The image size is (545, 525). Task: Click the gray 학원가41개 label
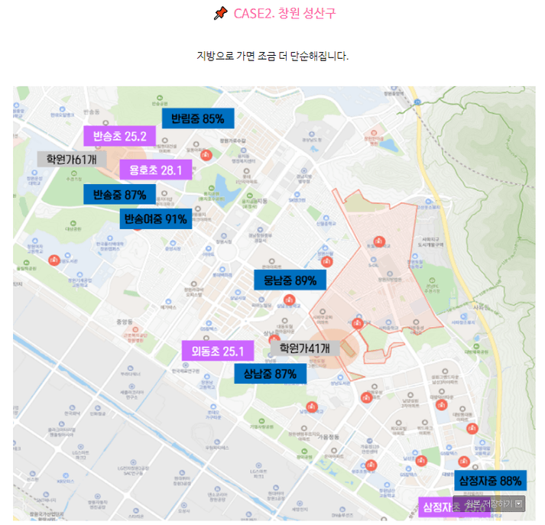[305, 348]
